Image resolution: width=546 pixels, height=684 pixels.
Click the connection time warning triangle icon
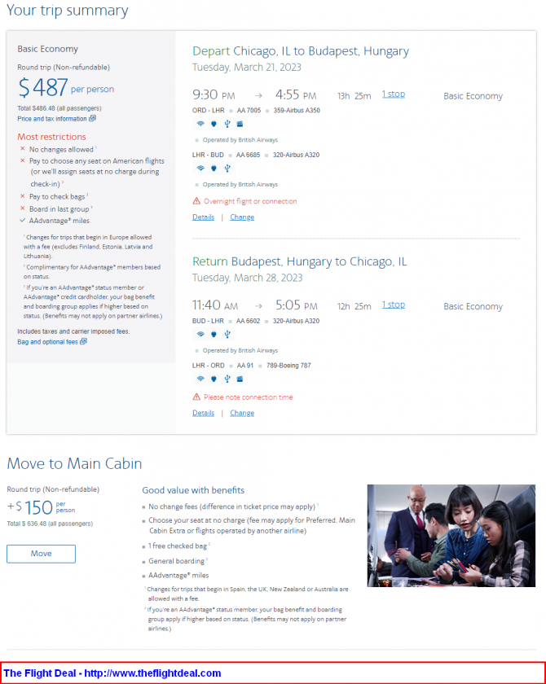(196, 397)
